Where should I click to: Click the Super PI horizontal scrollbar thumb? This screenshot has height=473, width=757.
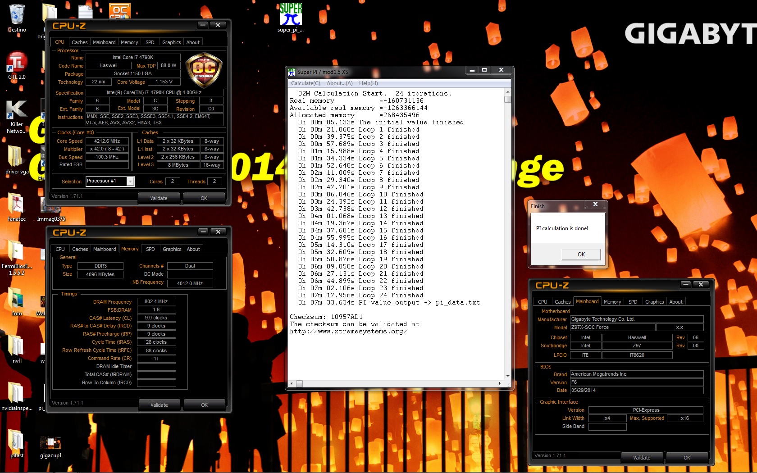click(x=299, y=384)
